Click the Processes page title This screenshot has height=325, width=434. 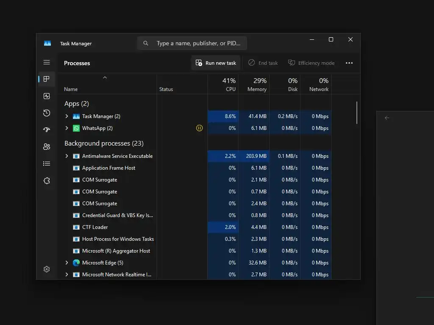point(77,63)
